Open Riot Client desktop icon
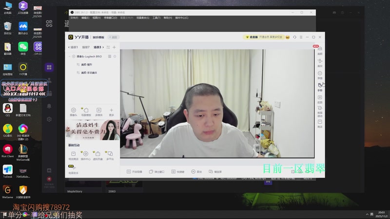Screen dimensions: 390x219 point(8,151)
